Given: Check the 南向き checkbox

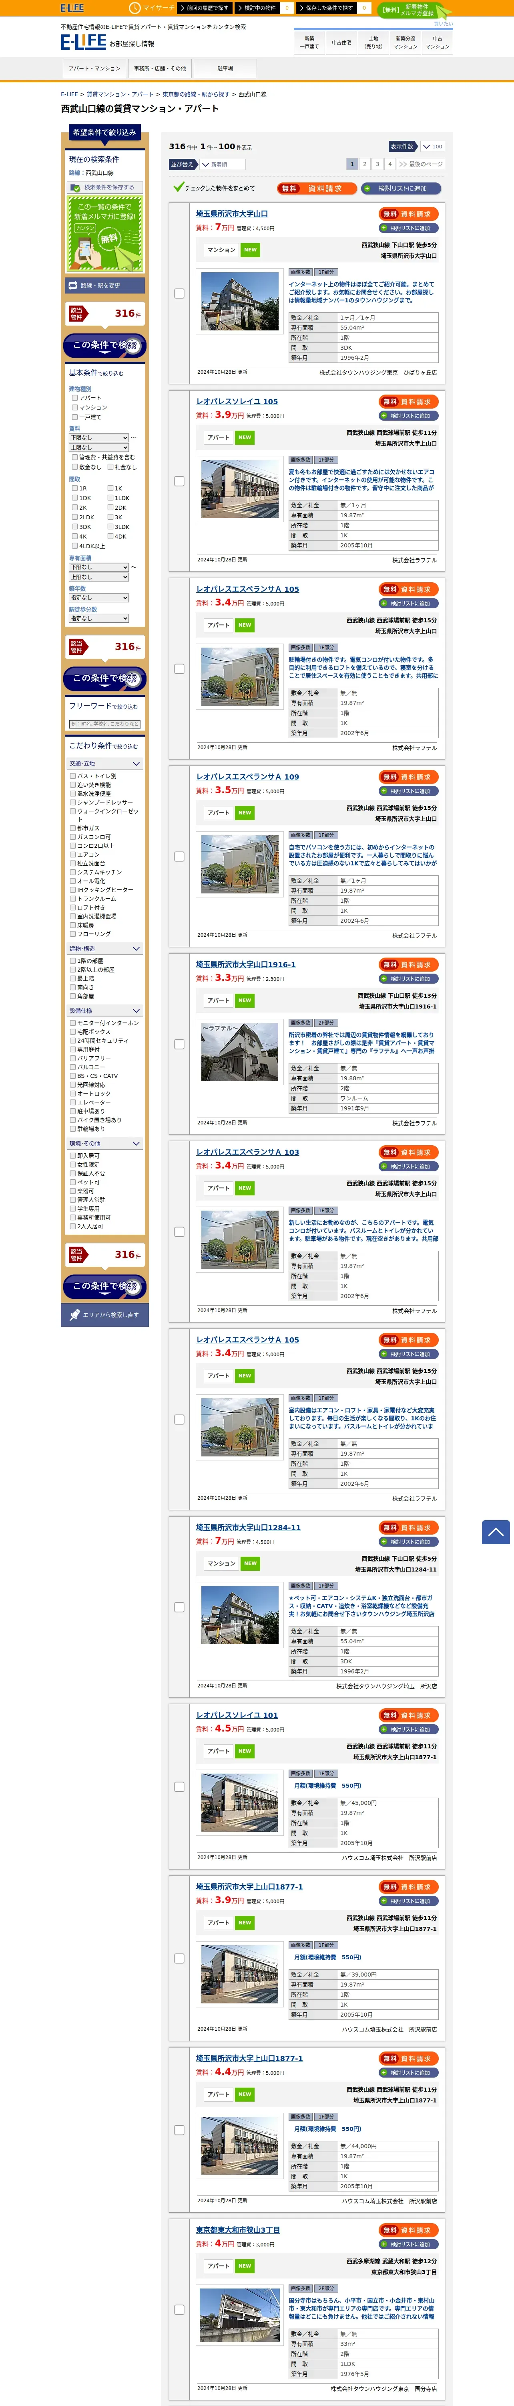Looking at the screenshot, I should pos(73,987).
